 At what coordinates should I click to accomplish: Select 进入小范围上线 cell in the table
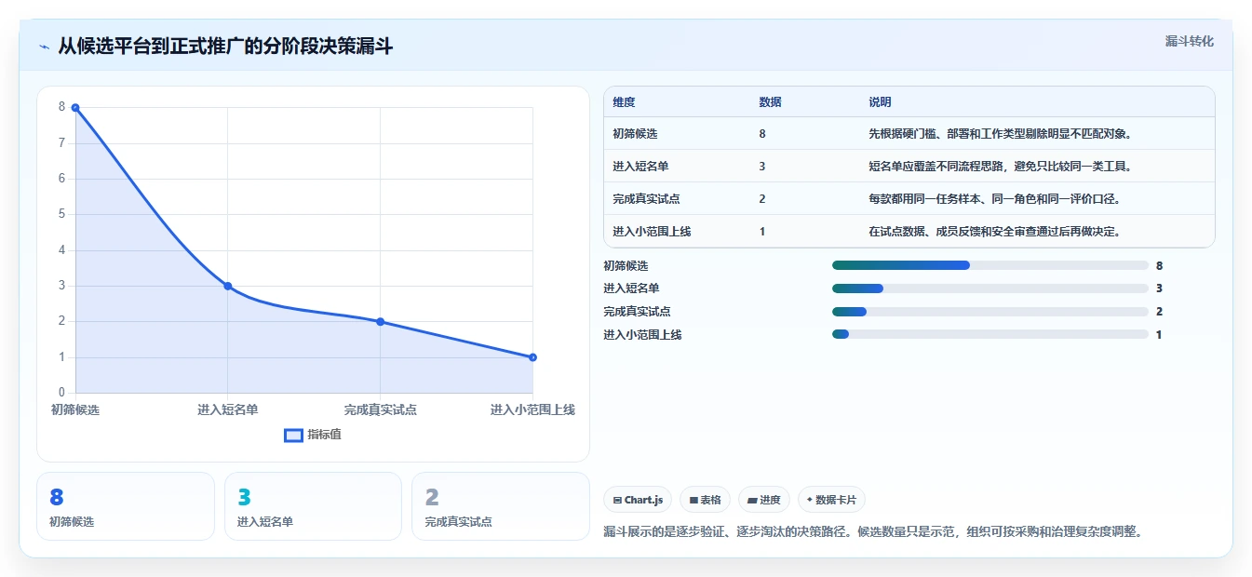(x=652, y=232)
